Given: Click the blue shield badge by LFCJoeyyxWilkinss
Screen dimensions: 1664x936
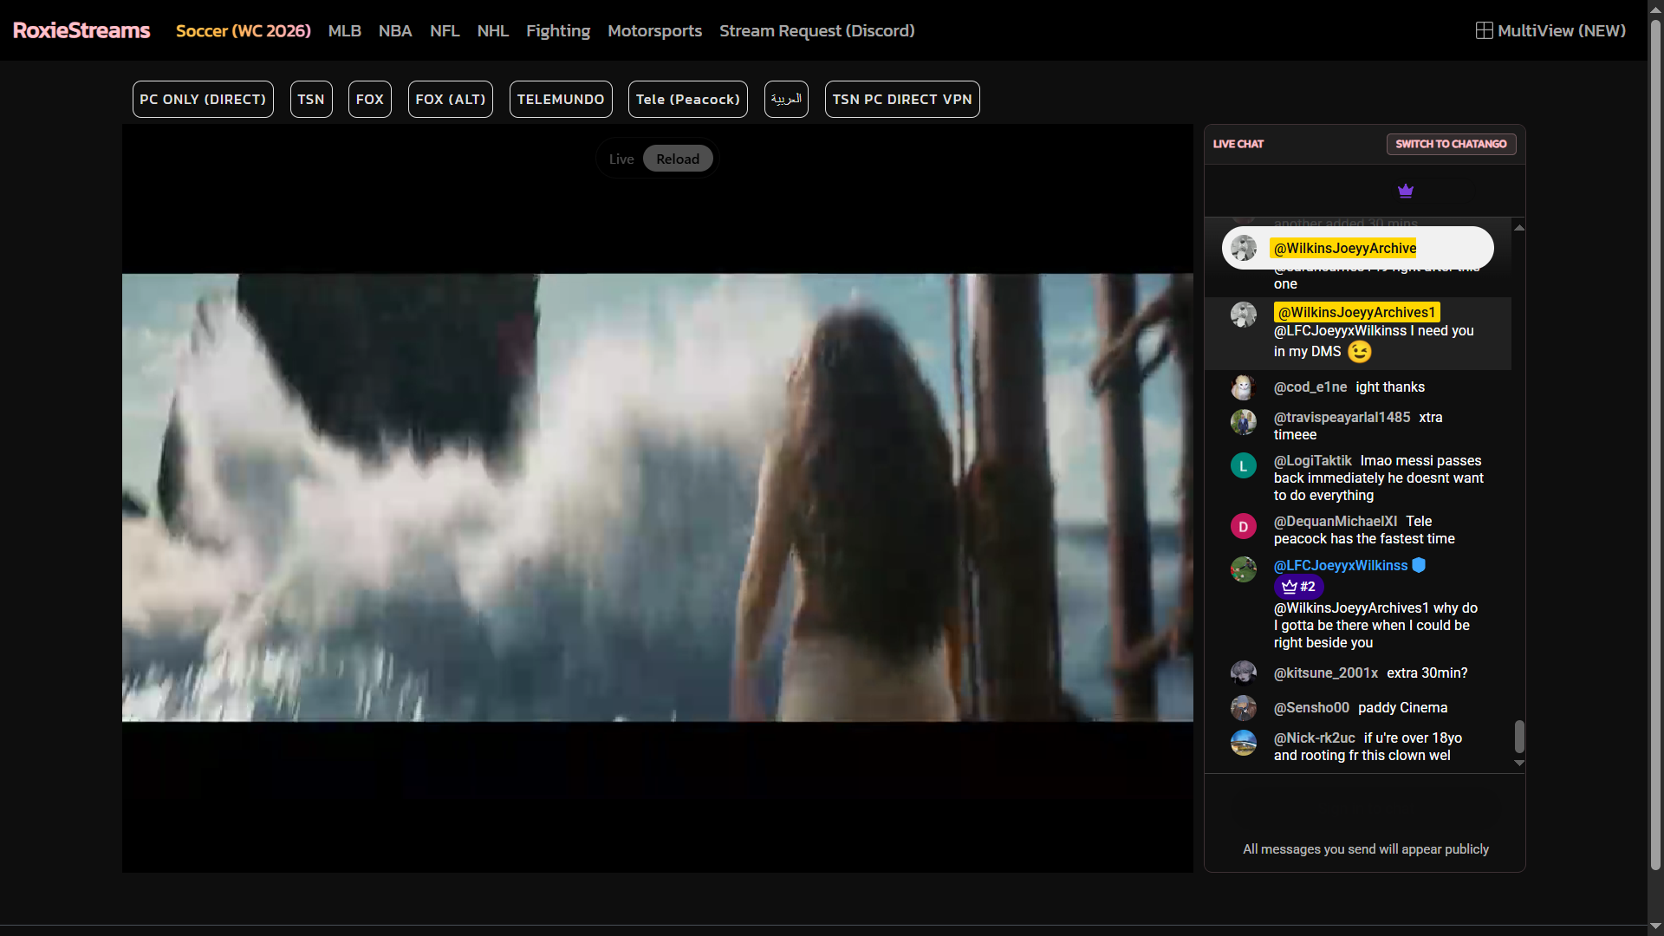Looking at the screenshot, I should 1419,565.
